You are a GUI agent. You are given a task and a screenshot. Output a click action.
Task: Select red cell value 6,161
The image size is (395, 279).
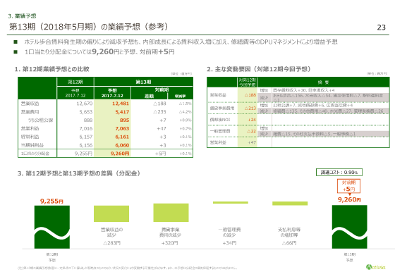122,137
